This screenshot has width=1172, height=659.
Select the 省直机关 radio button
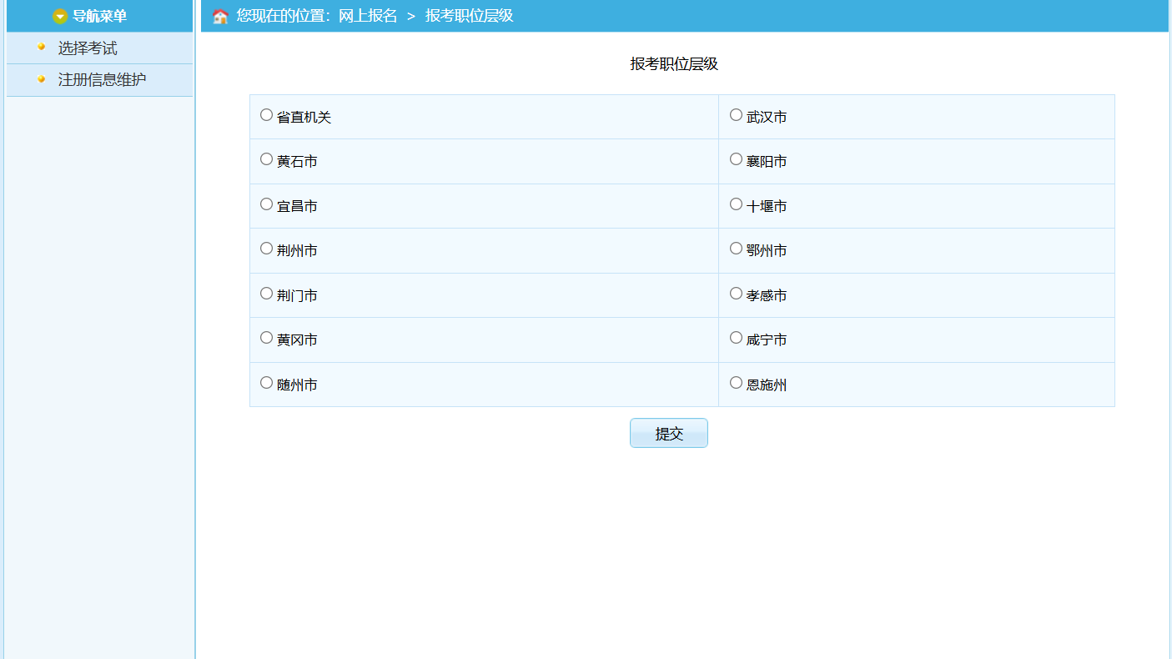tap(266, 115)
